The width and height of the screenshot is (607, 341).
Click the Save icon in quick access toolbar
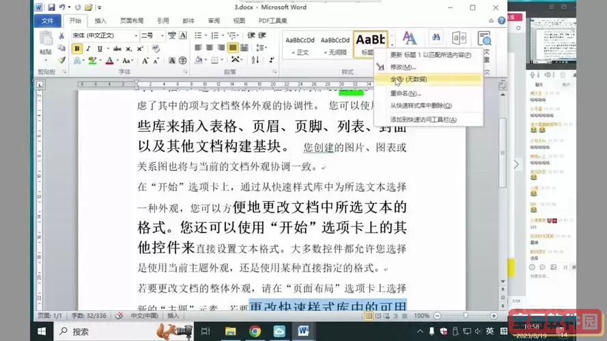pyautogui.click(x=51, y=8)
